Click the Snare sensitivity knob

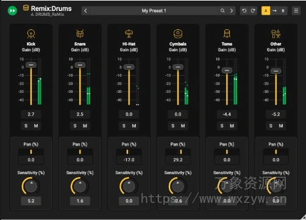80,186
